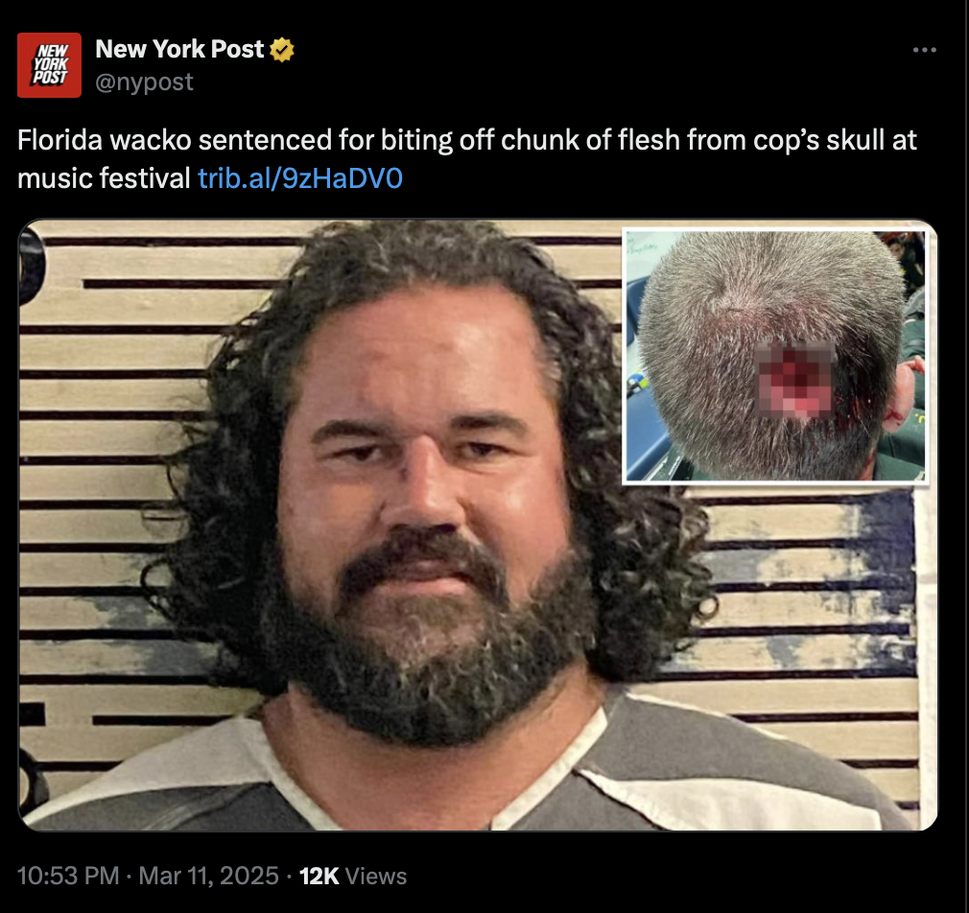Click the 'cop's skull at' headline text
This screenshot has height=913, width=969.
pyautogui.click(x=835, y=140)
